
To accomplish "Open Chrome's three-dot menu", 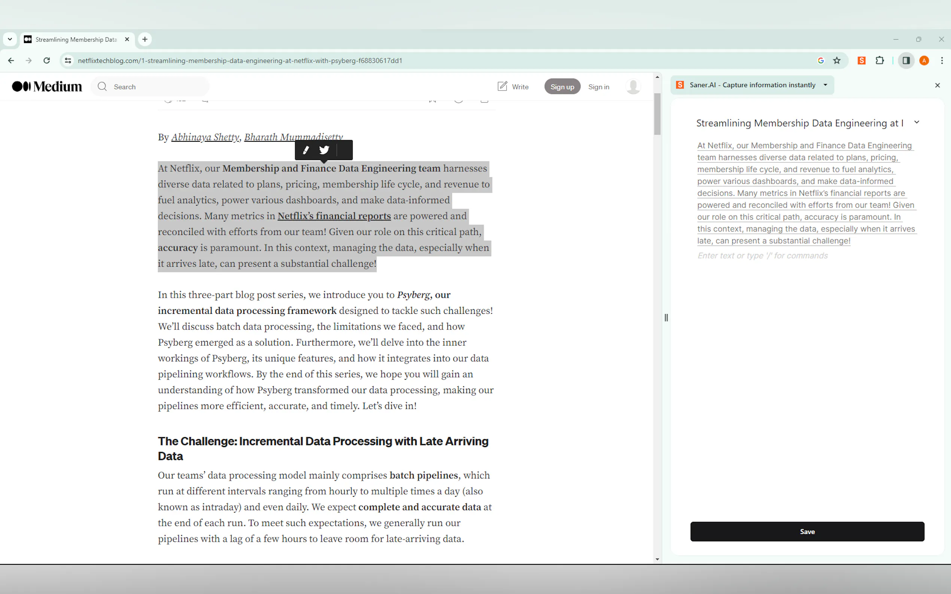I will coord(942,61).
